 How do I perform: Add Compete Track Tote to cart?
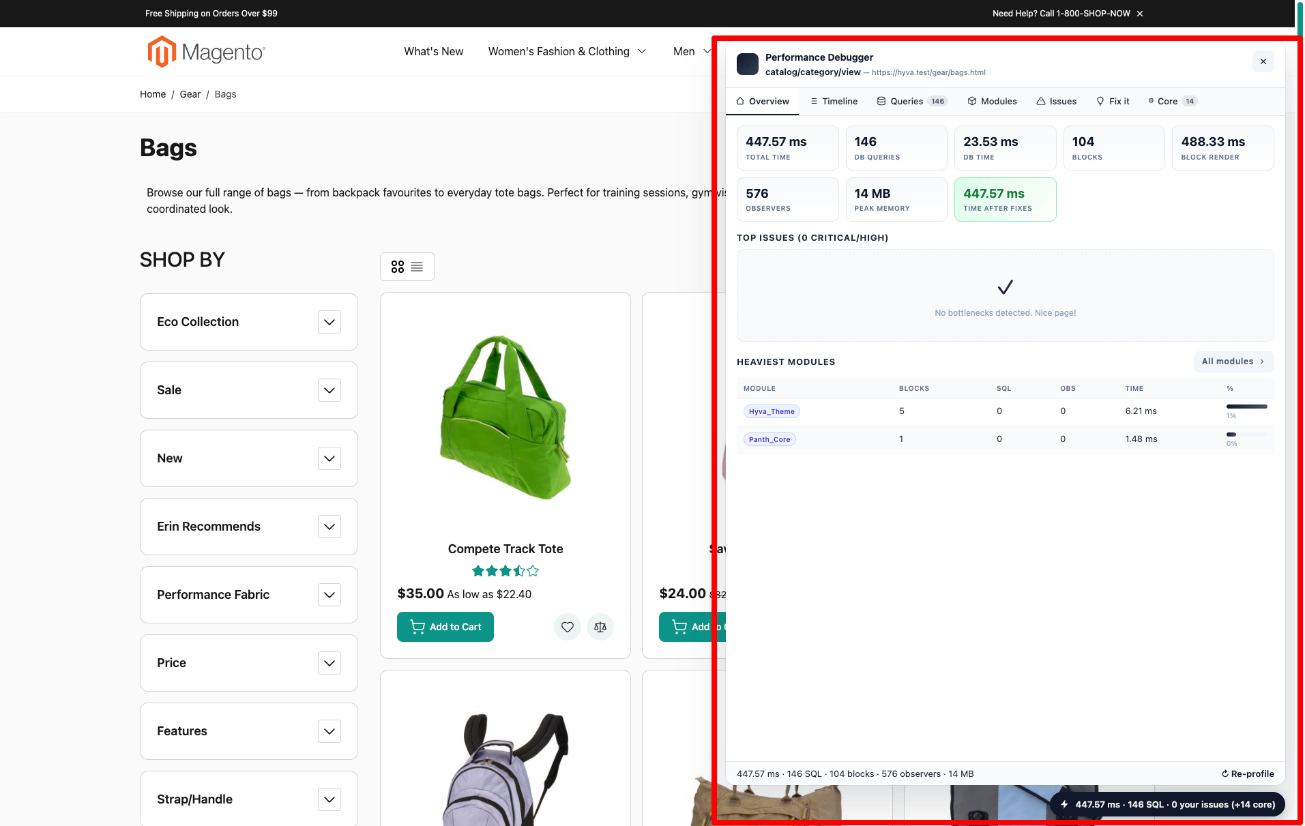[x=445, y=627]
